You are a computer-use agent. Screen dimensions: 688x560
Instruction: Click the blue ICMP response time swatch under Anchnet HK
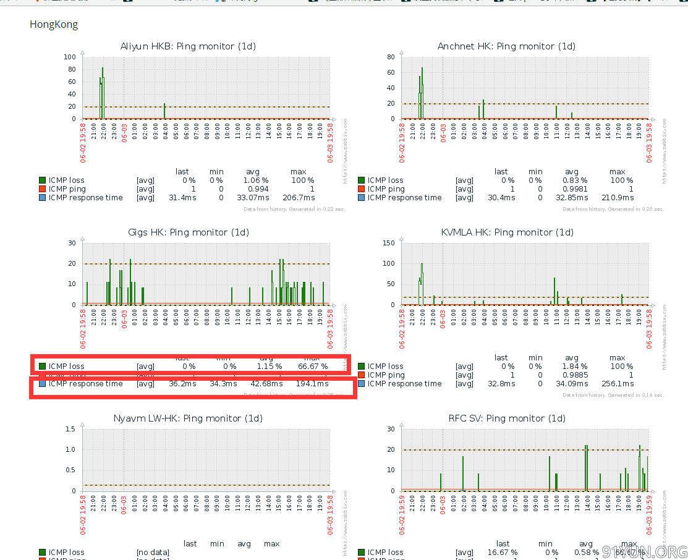[x=361, y=198]
